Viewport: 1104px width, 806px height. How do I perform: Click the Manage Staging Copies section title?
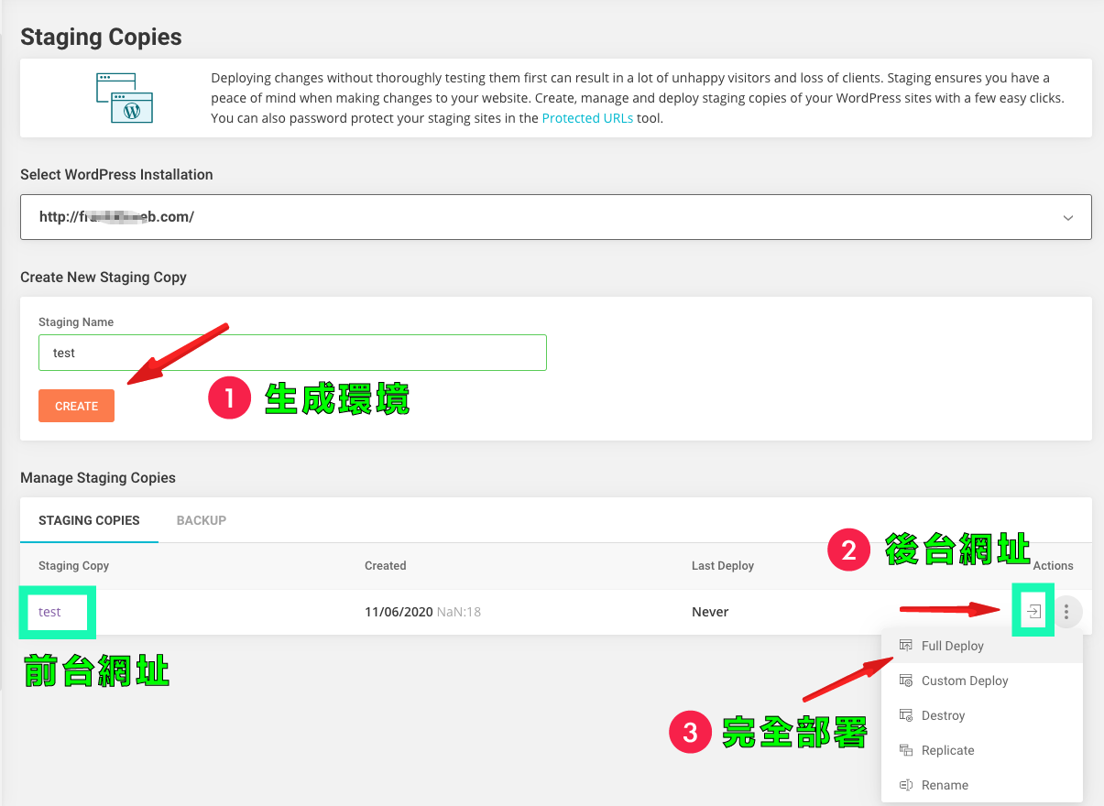coord(98,477)
